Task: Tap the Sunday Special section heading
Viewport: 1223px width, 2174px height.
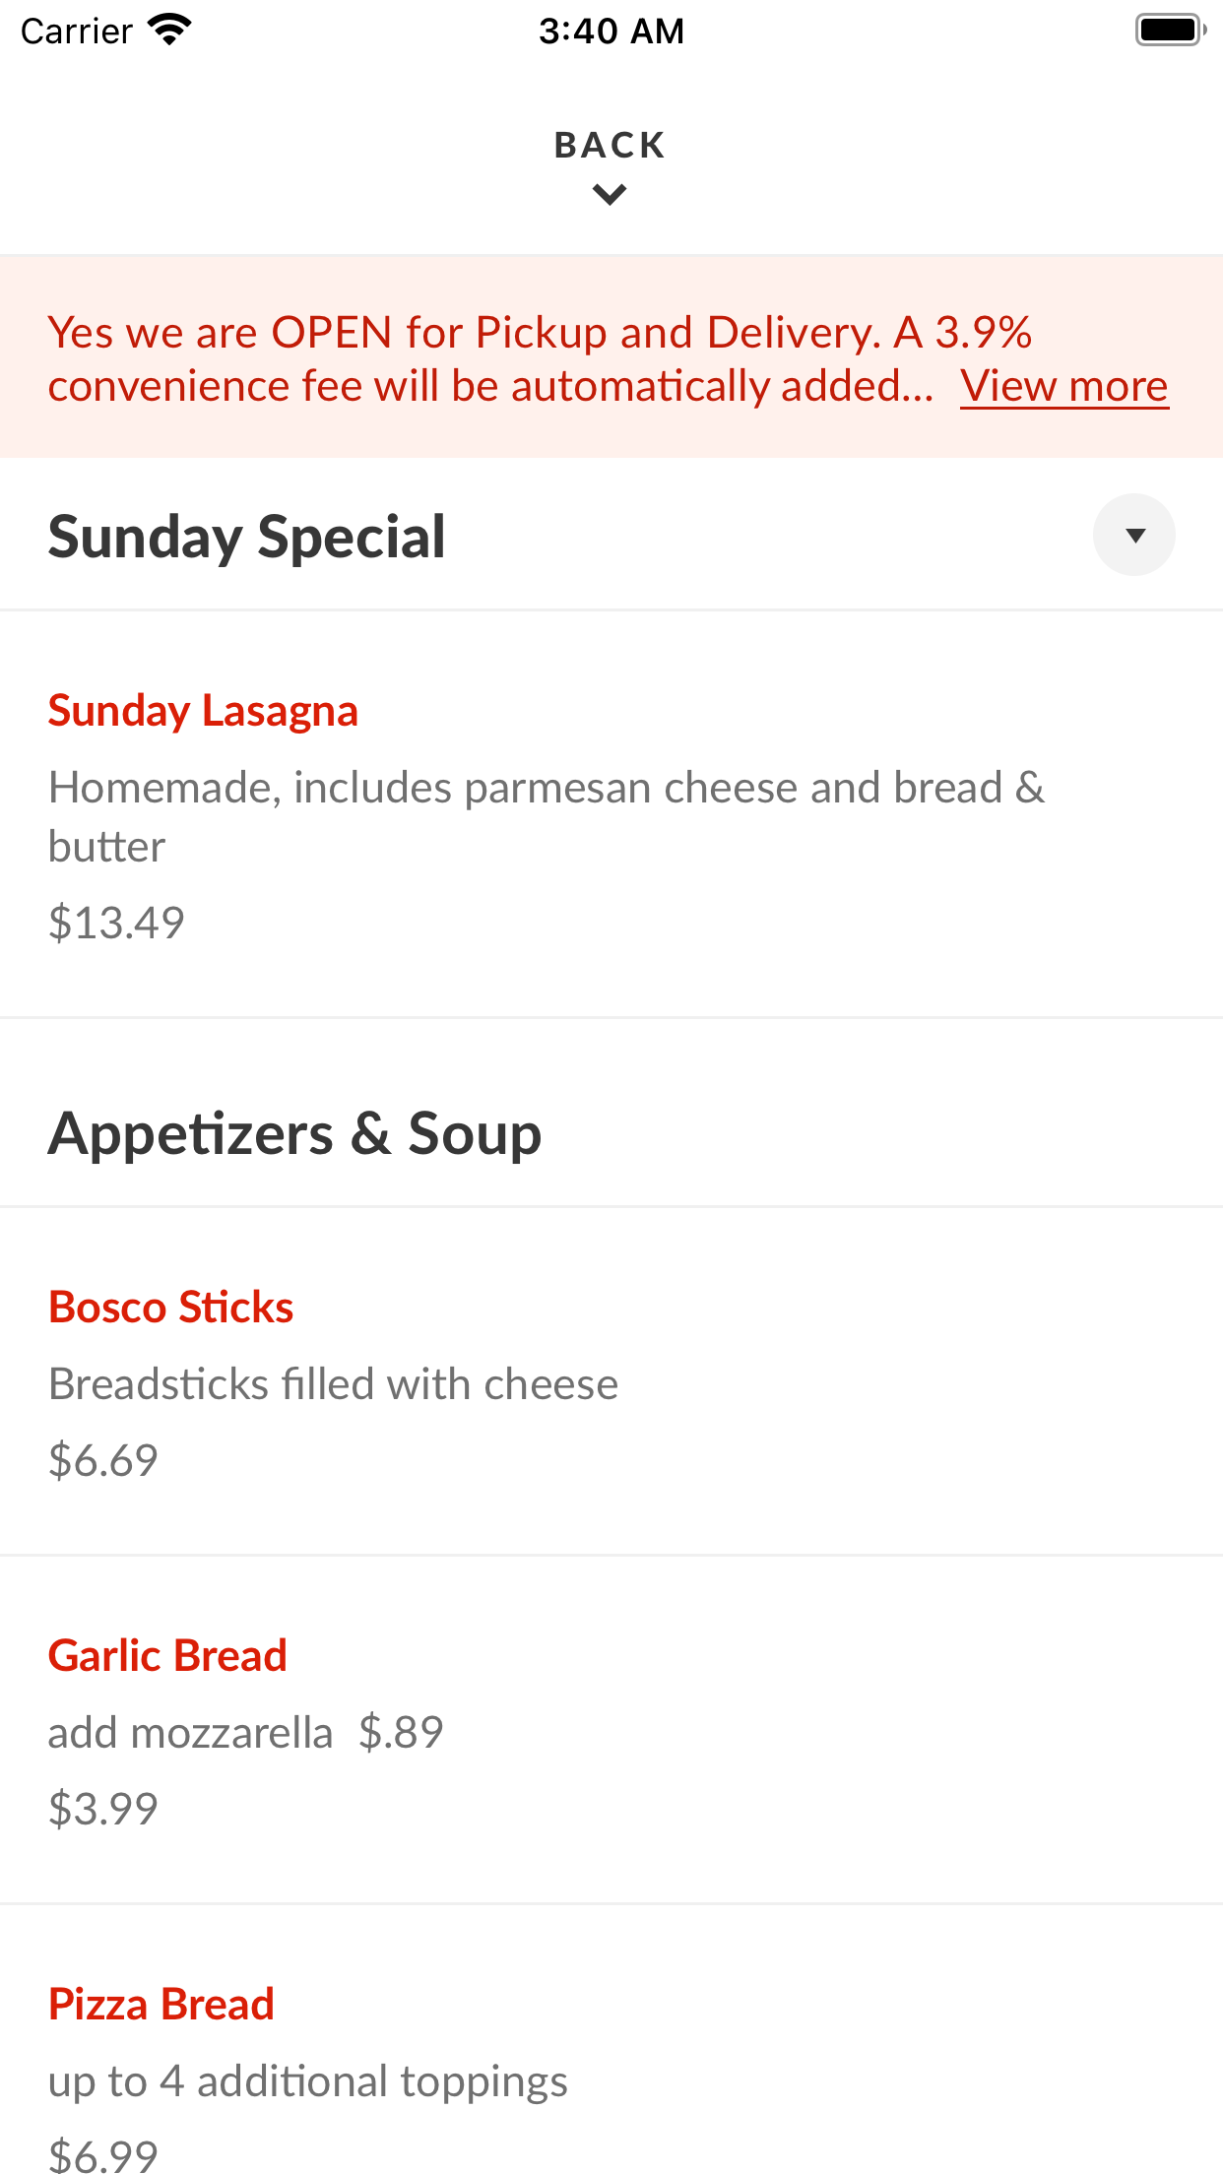Action: coord(247,537)
